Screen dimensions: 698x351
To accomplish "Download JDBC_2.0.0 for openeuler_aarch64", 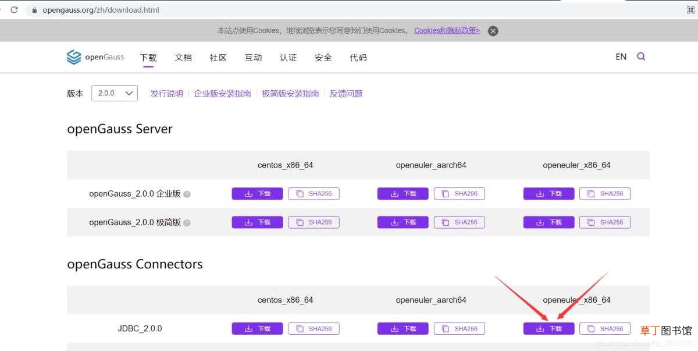I will coord(403,329).
